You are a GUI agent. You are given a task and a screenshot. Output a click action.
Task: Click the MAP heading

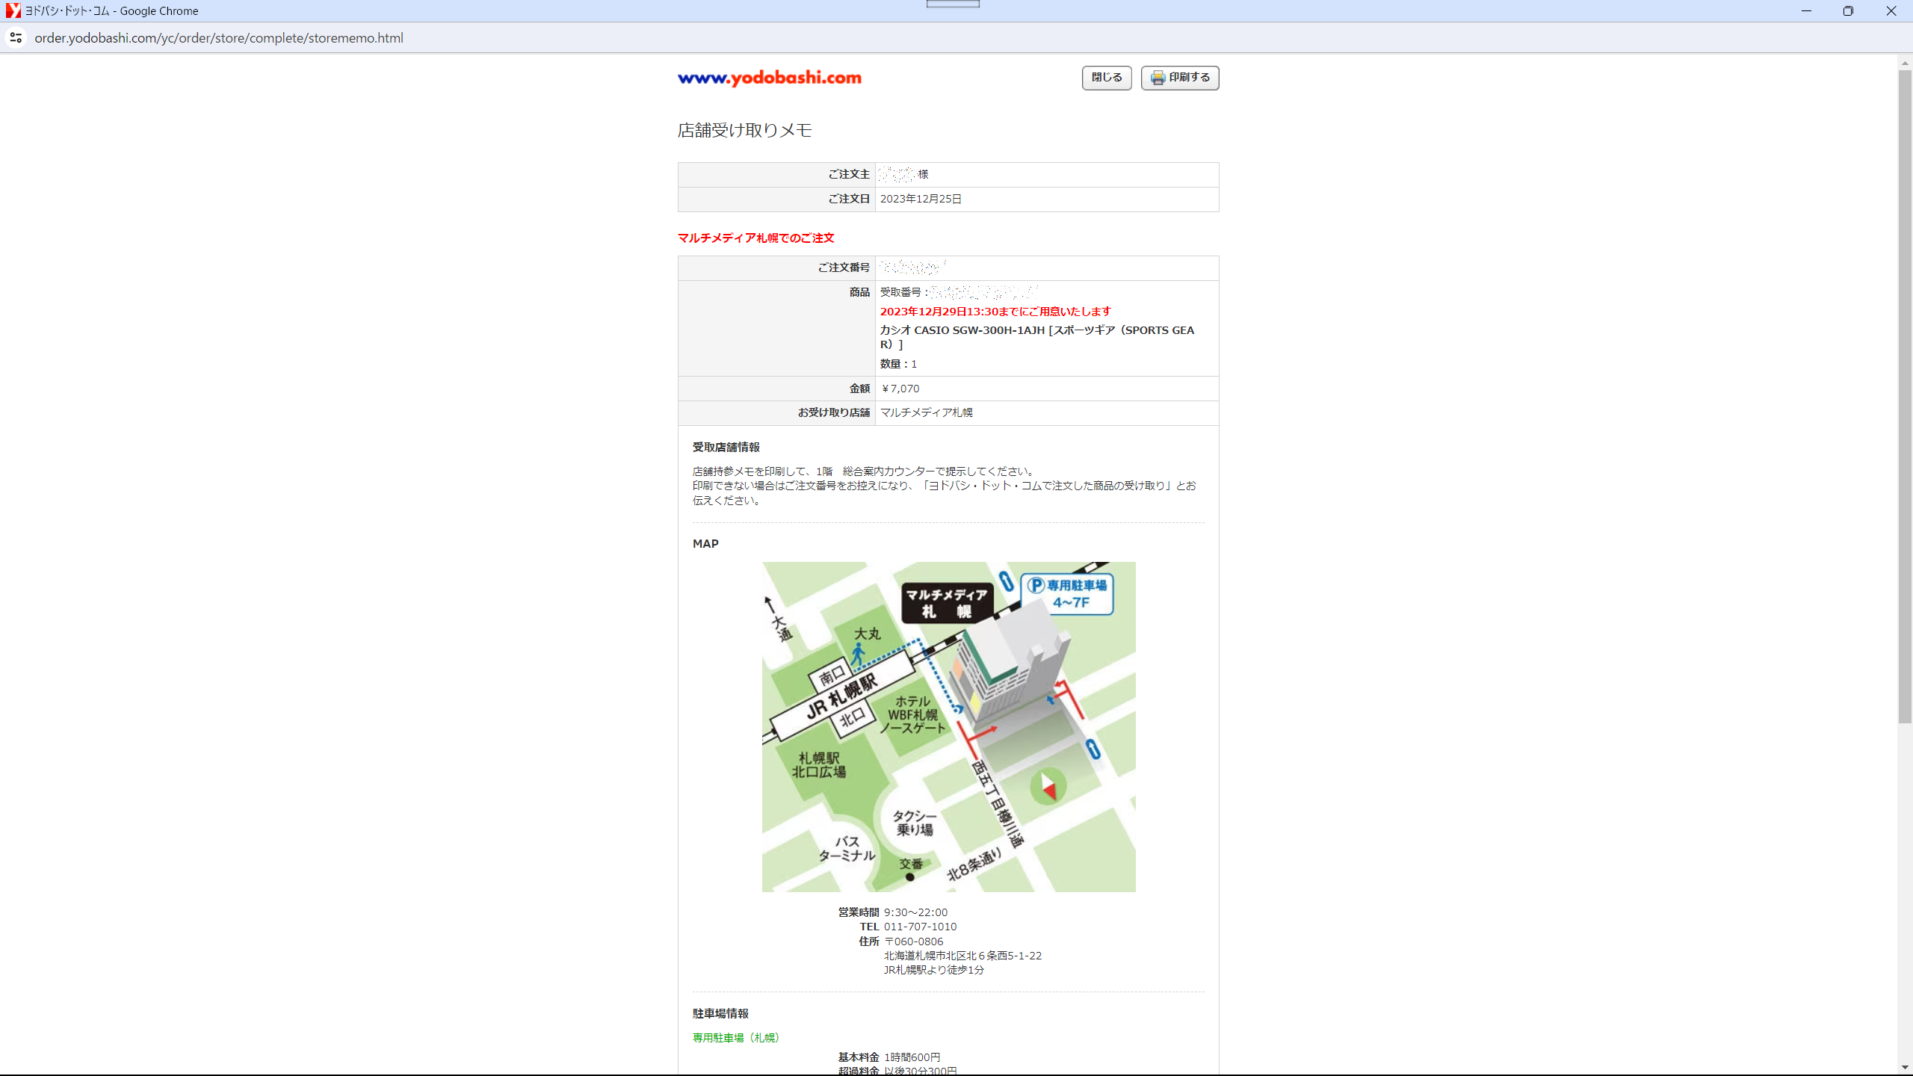point(705,544)
